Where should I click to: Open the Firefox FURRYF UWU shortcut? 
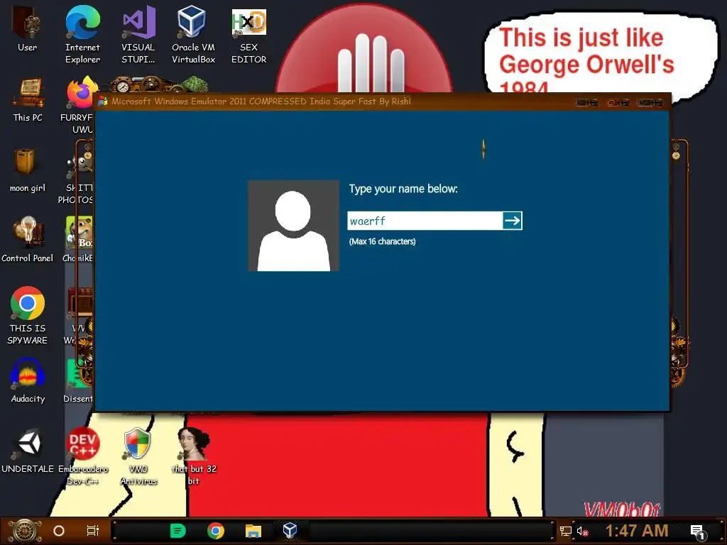(x=79, y=104)
